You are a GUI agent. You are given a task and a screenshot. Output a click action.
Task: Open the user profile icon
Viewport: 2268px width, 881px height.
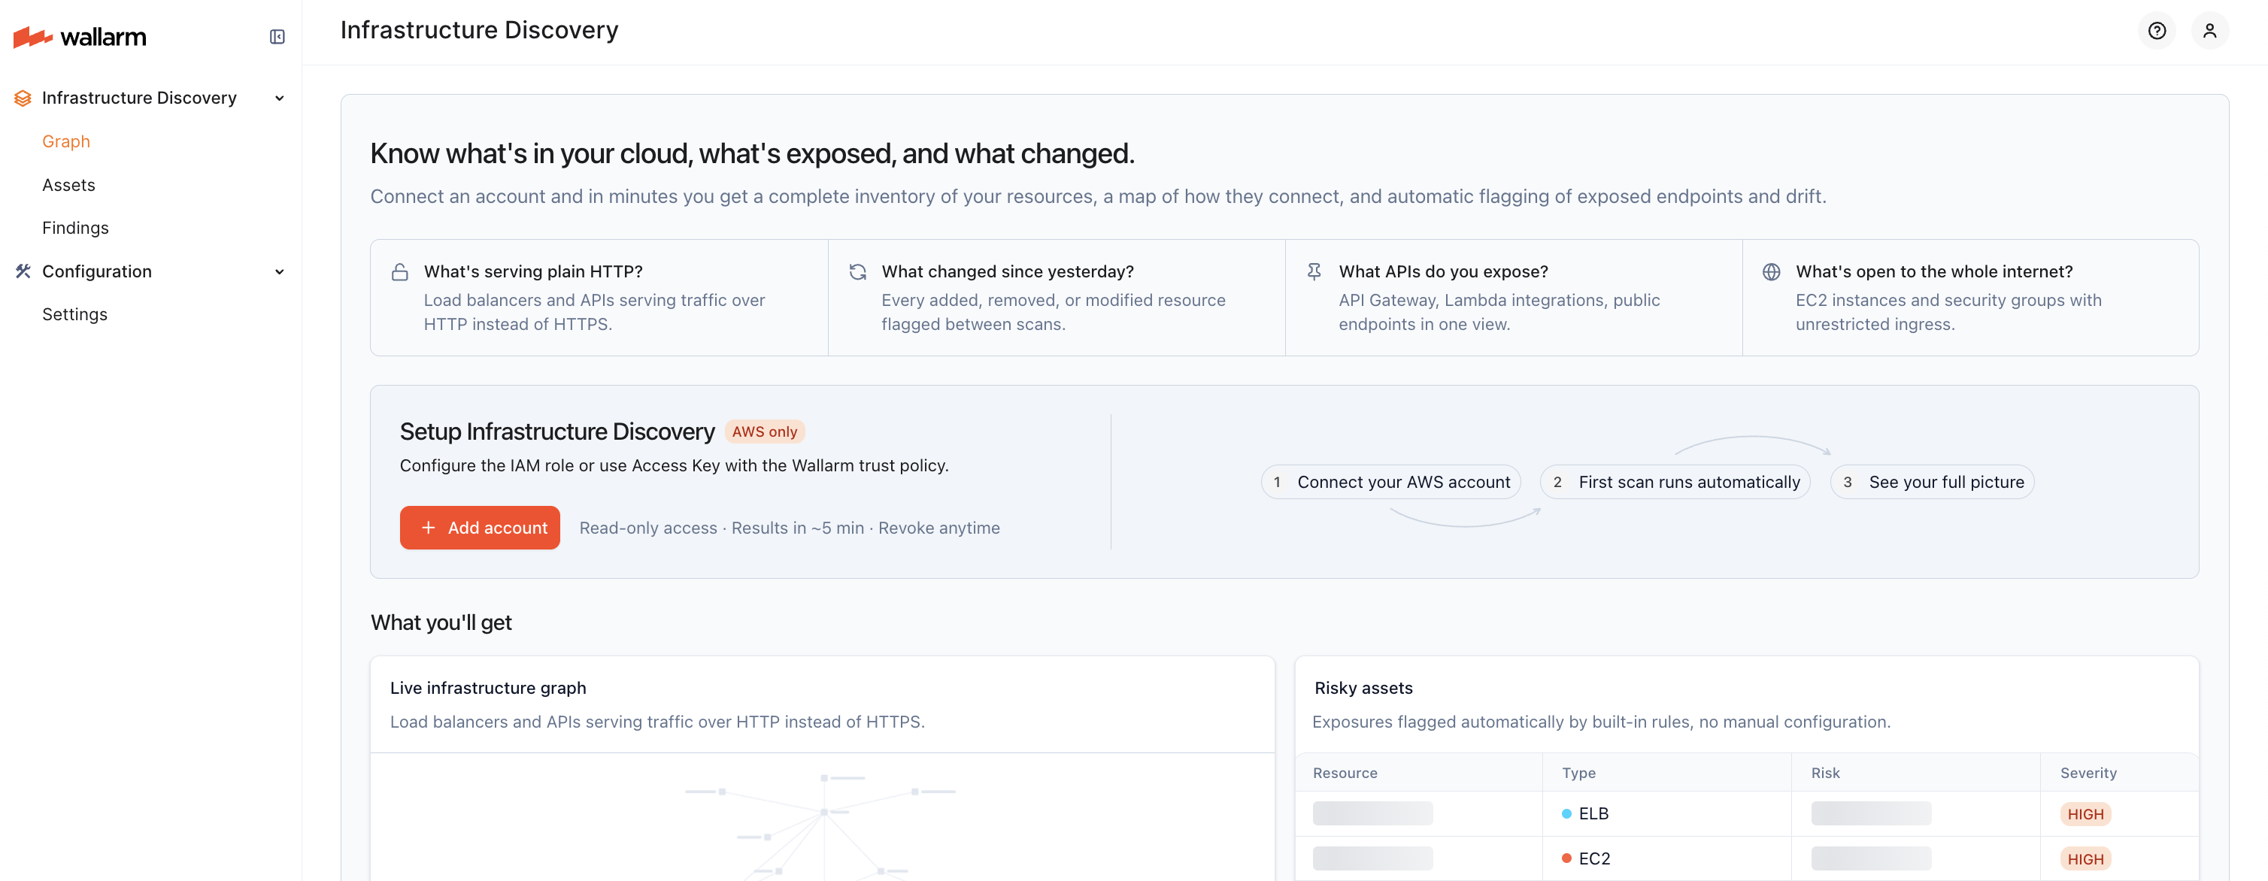click(x=2209, y=31)
